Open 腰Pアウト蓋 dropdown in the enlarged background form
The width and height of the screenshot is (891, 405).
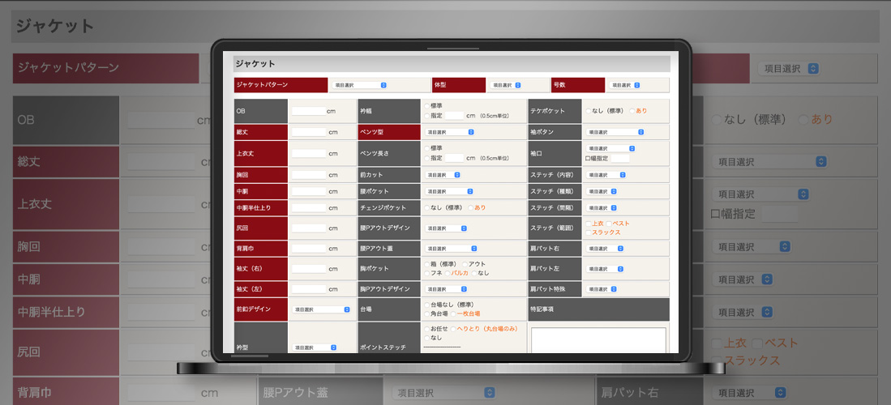[443, 393]
